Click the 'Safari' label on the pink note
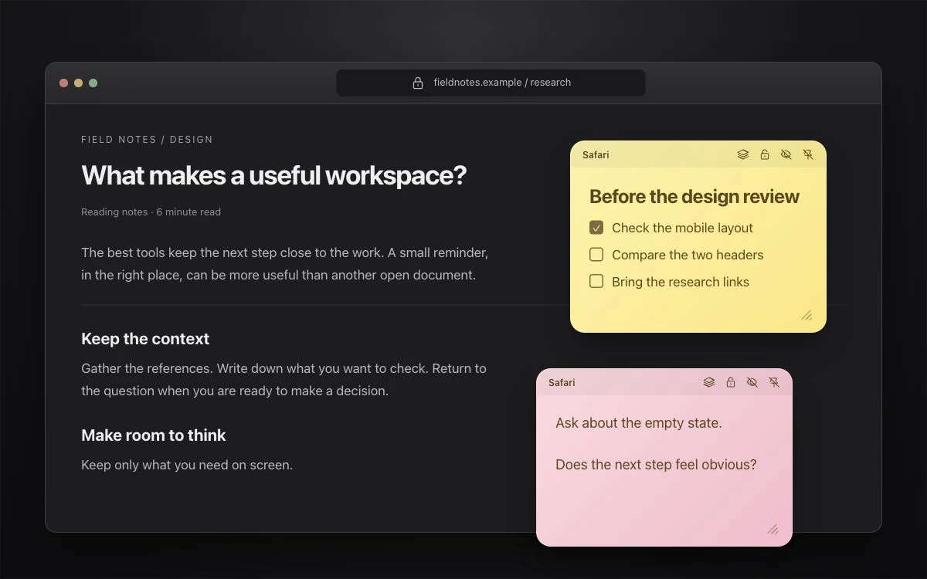Screen dimensions: 927x579 point(562,382)
